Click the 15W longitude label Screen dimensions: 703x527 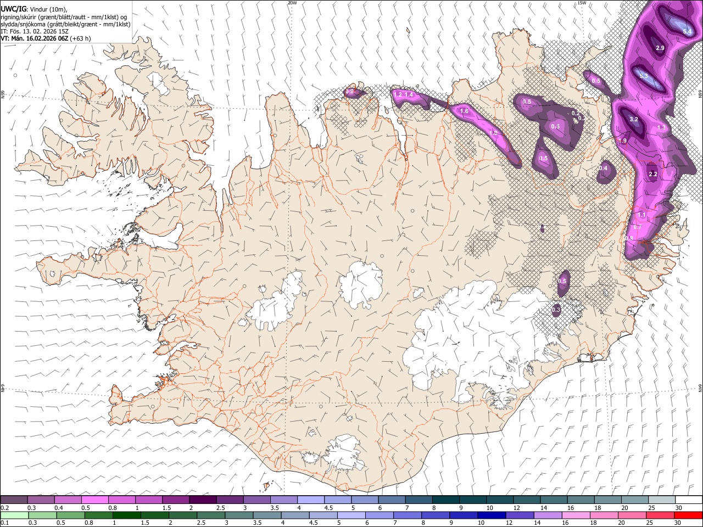[x=582, y=3]
